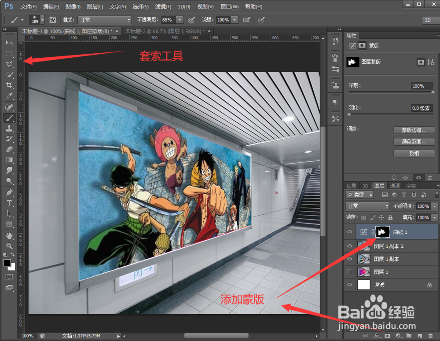Open the 图像 menu
This screenshot has width=440, height=341.
pyautogui.click(x=73, y=7)
